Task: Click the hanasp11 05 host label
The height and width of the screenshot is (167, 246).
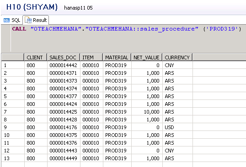Action: [78, 8]
